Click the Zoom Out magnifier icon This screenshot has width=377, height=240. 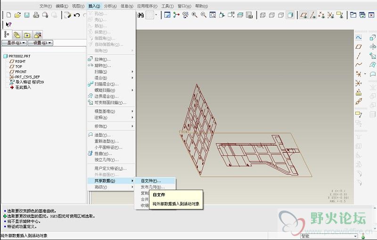(x=204, y=15)
